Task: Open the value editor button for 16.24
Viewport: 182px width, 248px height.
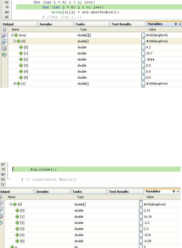Action: coord(141,217)
